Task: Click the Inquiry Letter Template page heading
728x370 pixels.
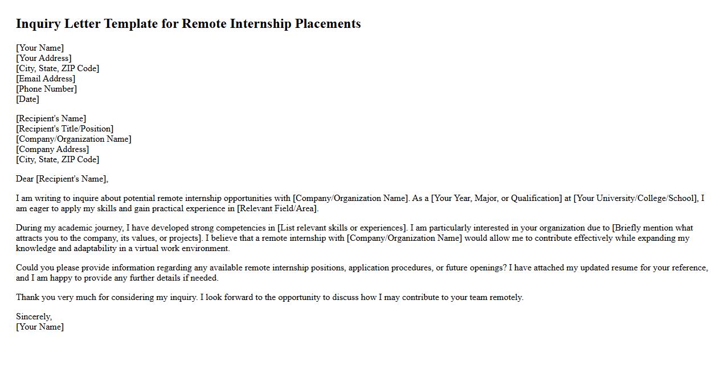Action: [188, 24]
